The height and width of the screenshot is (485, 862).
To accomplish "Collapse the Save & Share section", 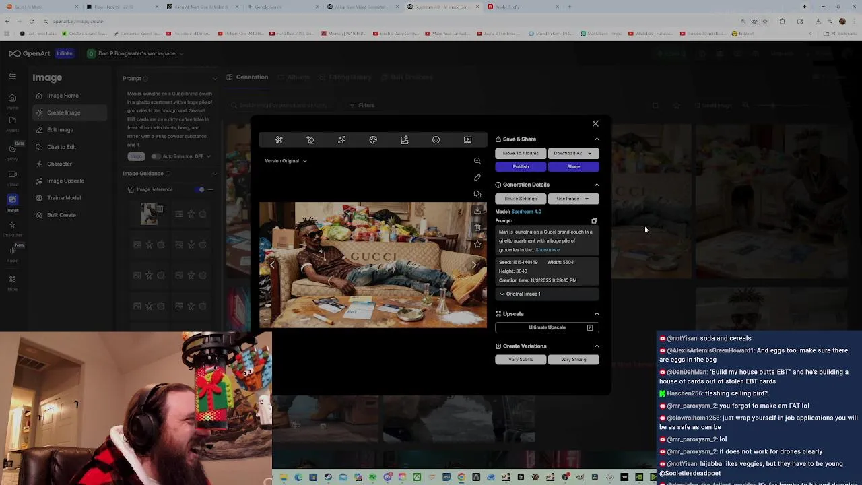I will point(597,139).
